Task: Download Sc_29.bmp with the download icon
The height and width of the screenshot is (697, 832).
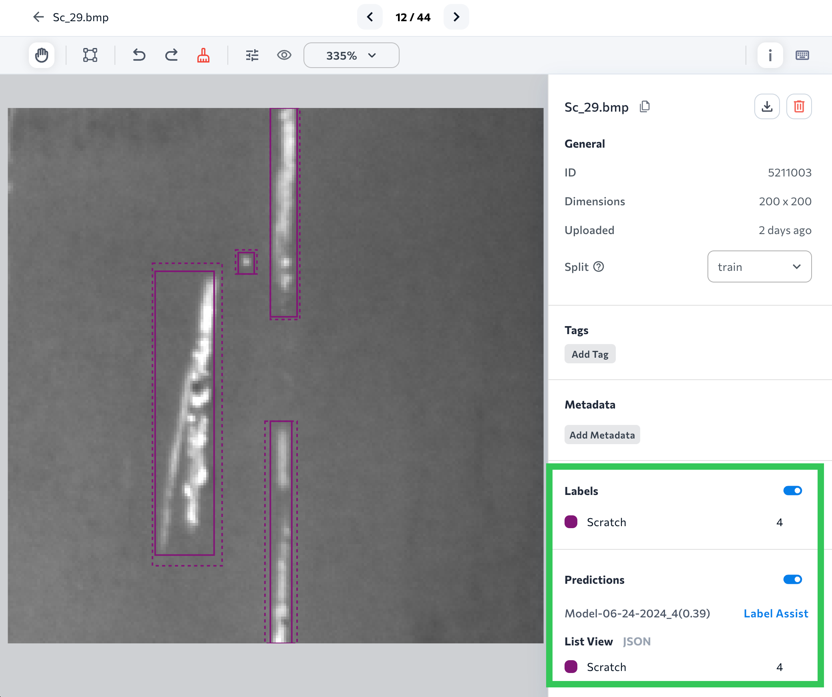Action: [767, 106]
